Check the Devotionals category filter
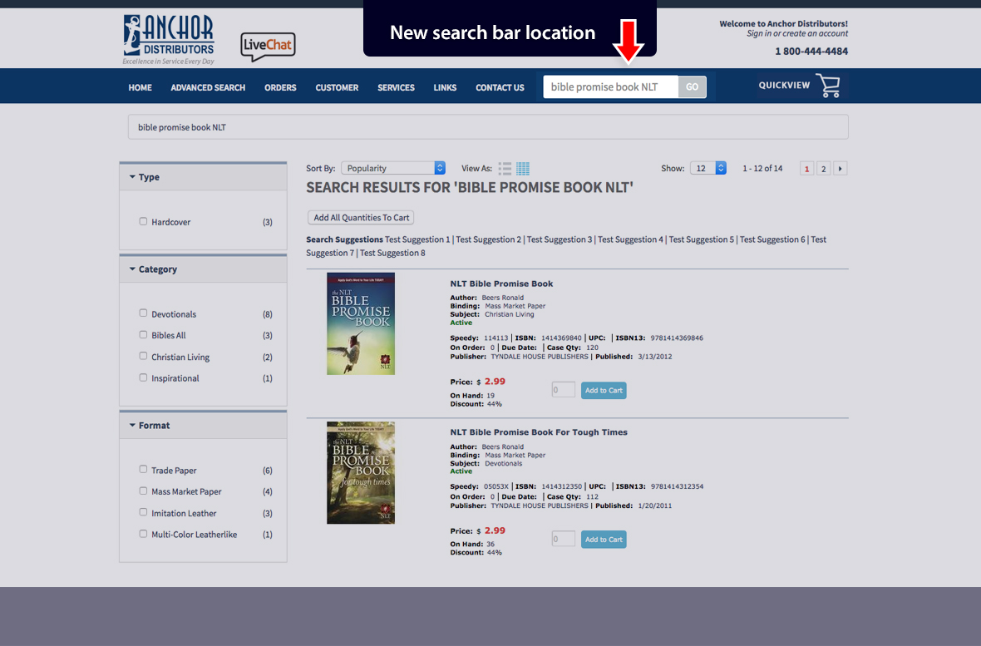Viewport: 981px width, 646px height. [143, 313]
